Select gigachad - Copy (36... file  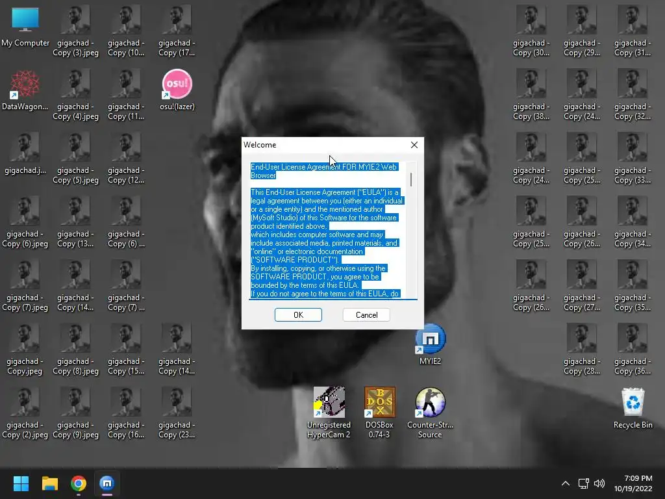(x=633, y=350)
